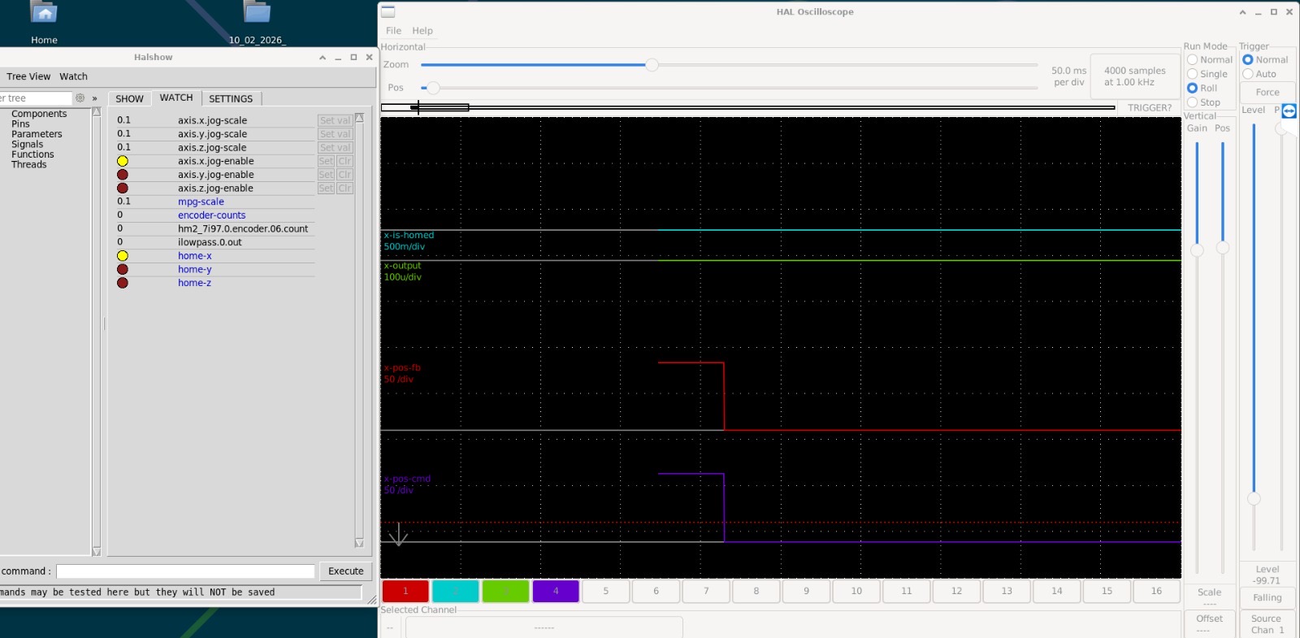1300x638 pixels.
Task: Open the oscilloscope File menu
Action: click(x=393, y=31)
